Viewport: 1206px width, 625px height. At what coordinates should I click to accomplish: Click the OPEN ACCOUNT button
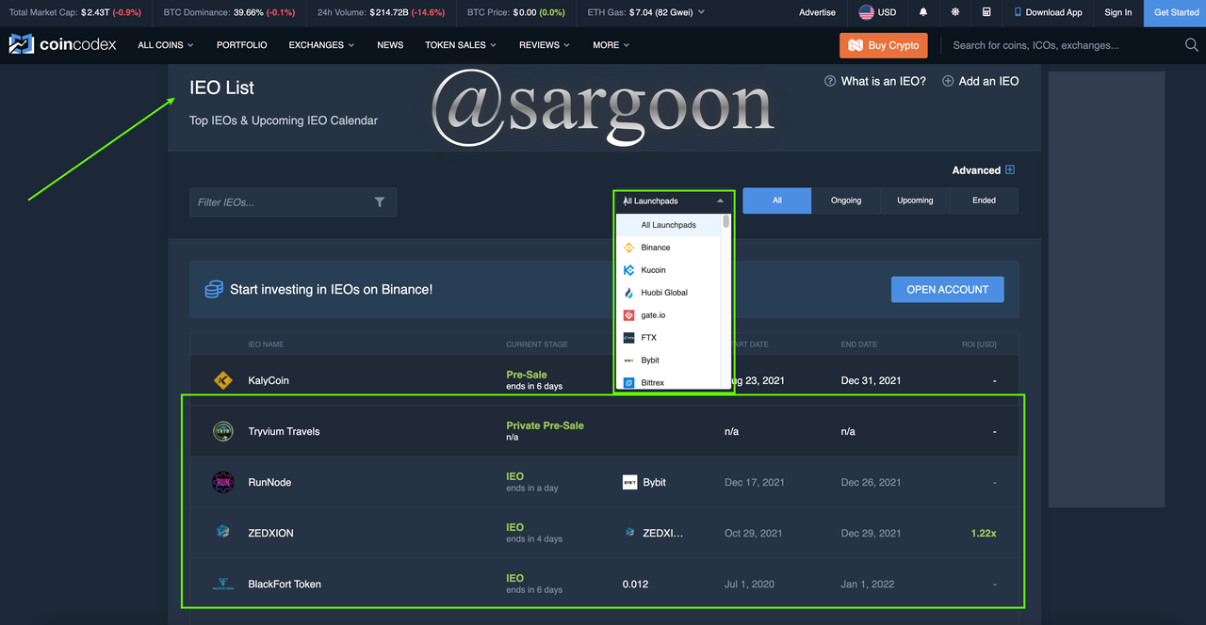click(948, 289)
